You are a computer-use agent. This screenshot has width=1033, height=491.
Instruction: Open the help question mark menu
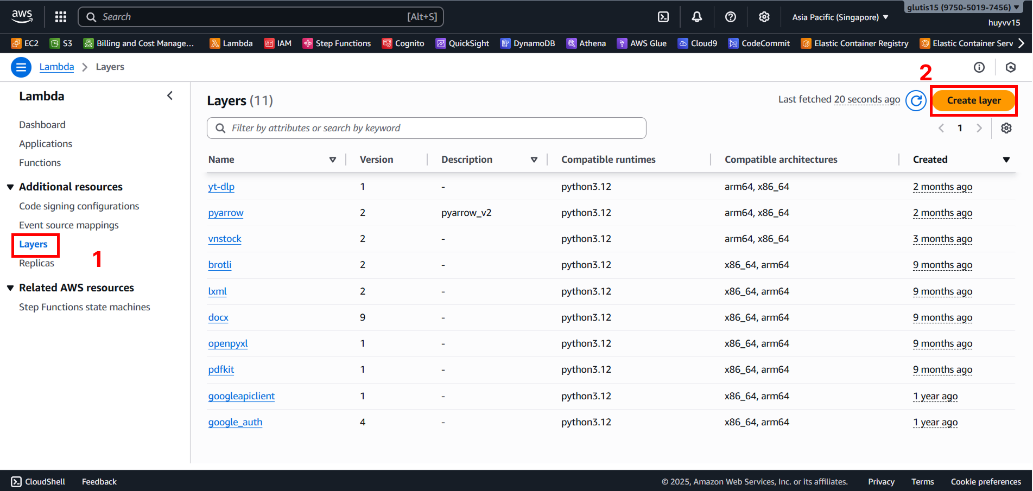[x=731, y=17]
